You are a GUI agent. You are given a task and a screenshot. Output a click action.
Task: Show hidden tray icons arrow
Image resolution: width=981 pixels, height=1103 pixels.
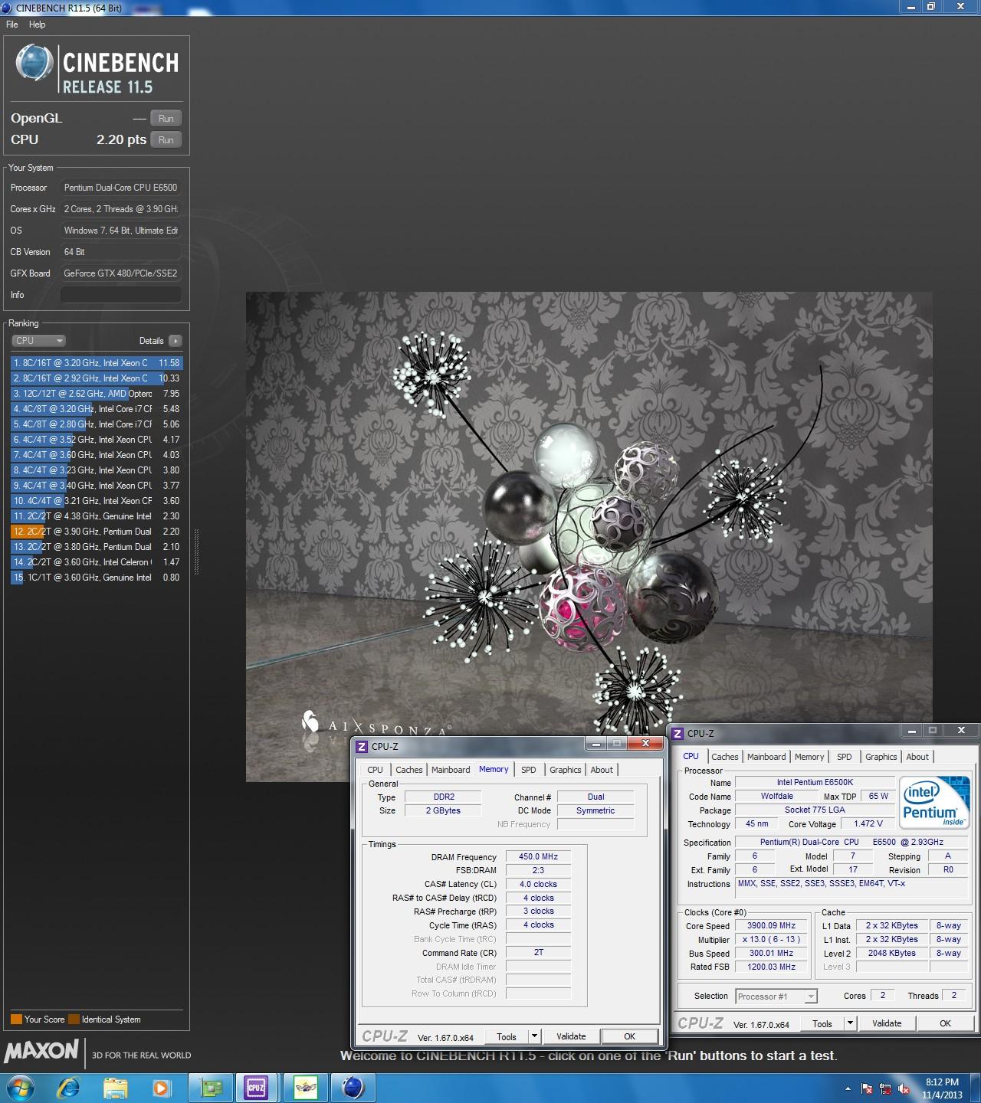[848, 1088]
